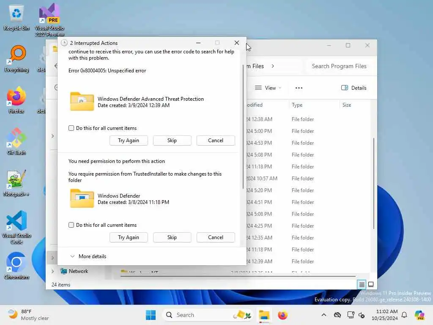The image size is (433, 325).
Task: Launch Everything search desktop icon
Action: click(16, 58)
